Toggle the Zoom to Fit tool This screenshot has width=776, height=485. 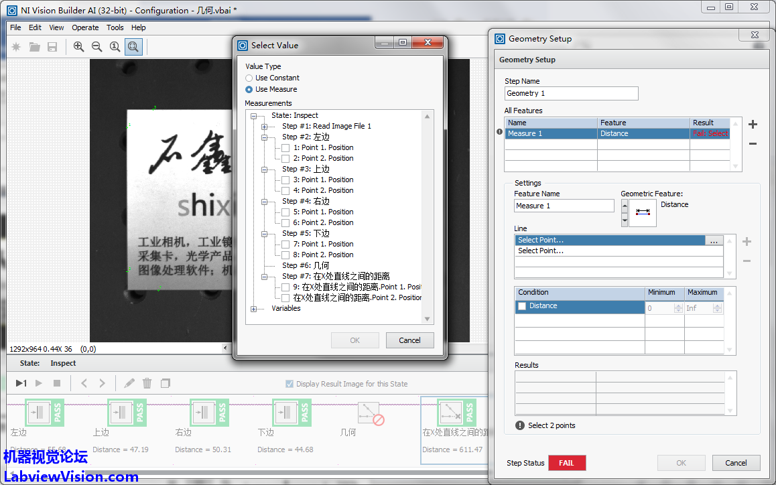coord(133,47)
